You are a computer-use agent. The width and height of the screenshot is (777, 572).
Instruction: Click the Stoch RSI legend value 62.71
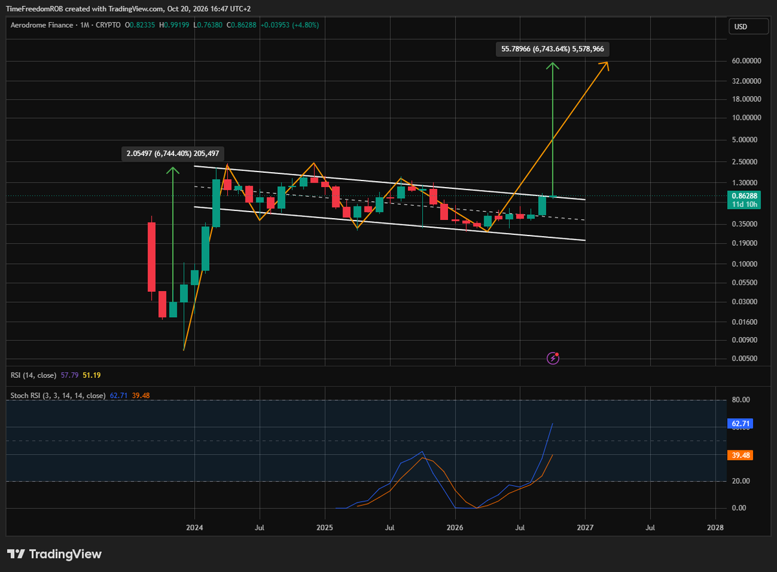point(118,395)
